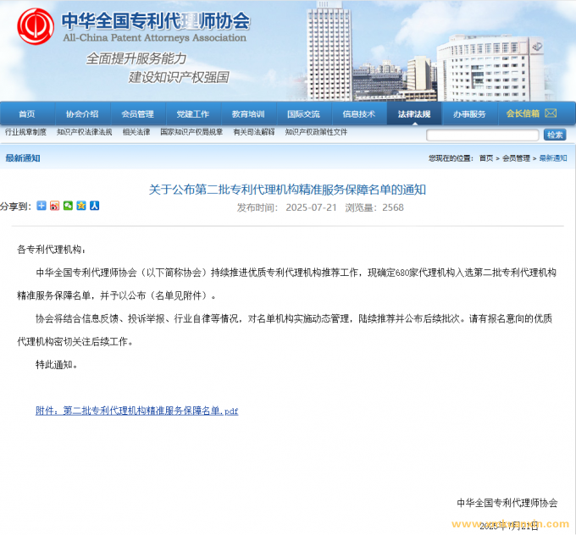Click the envelope icon beside 会长信箱

click(550, 113)
